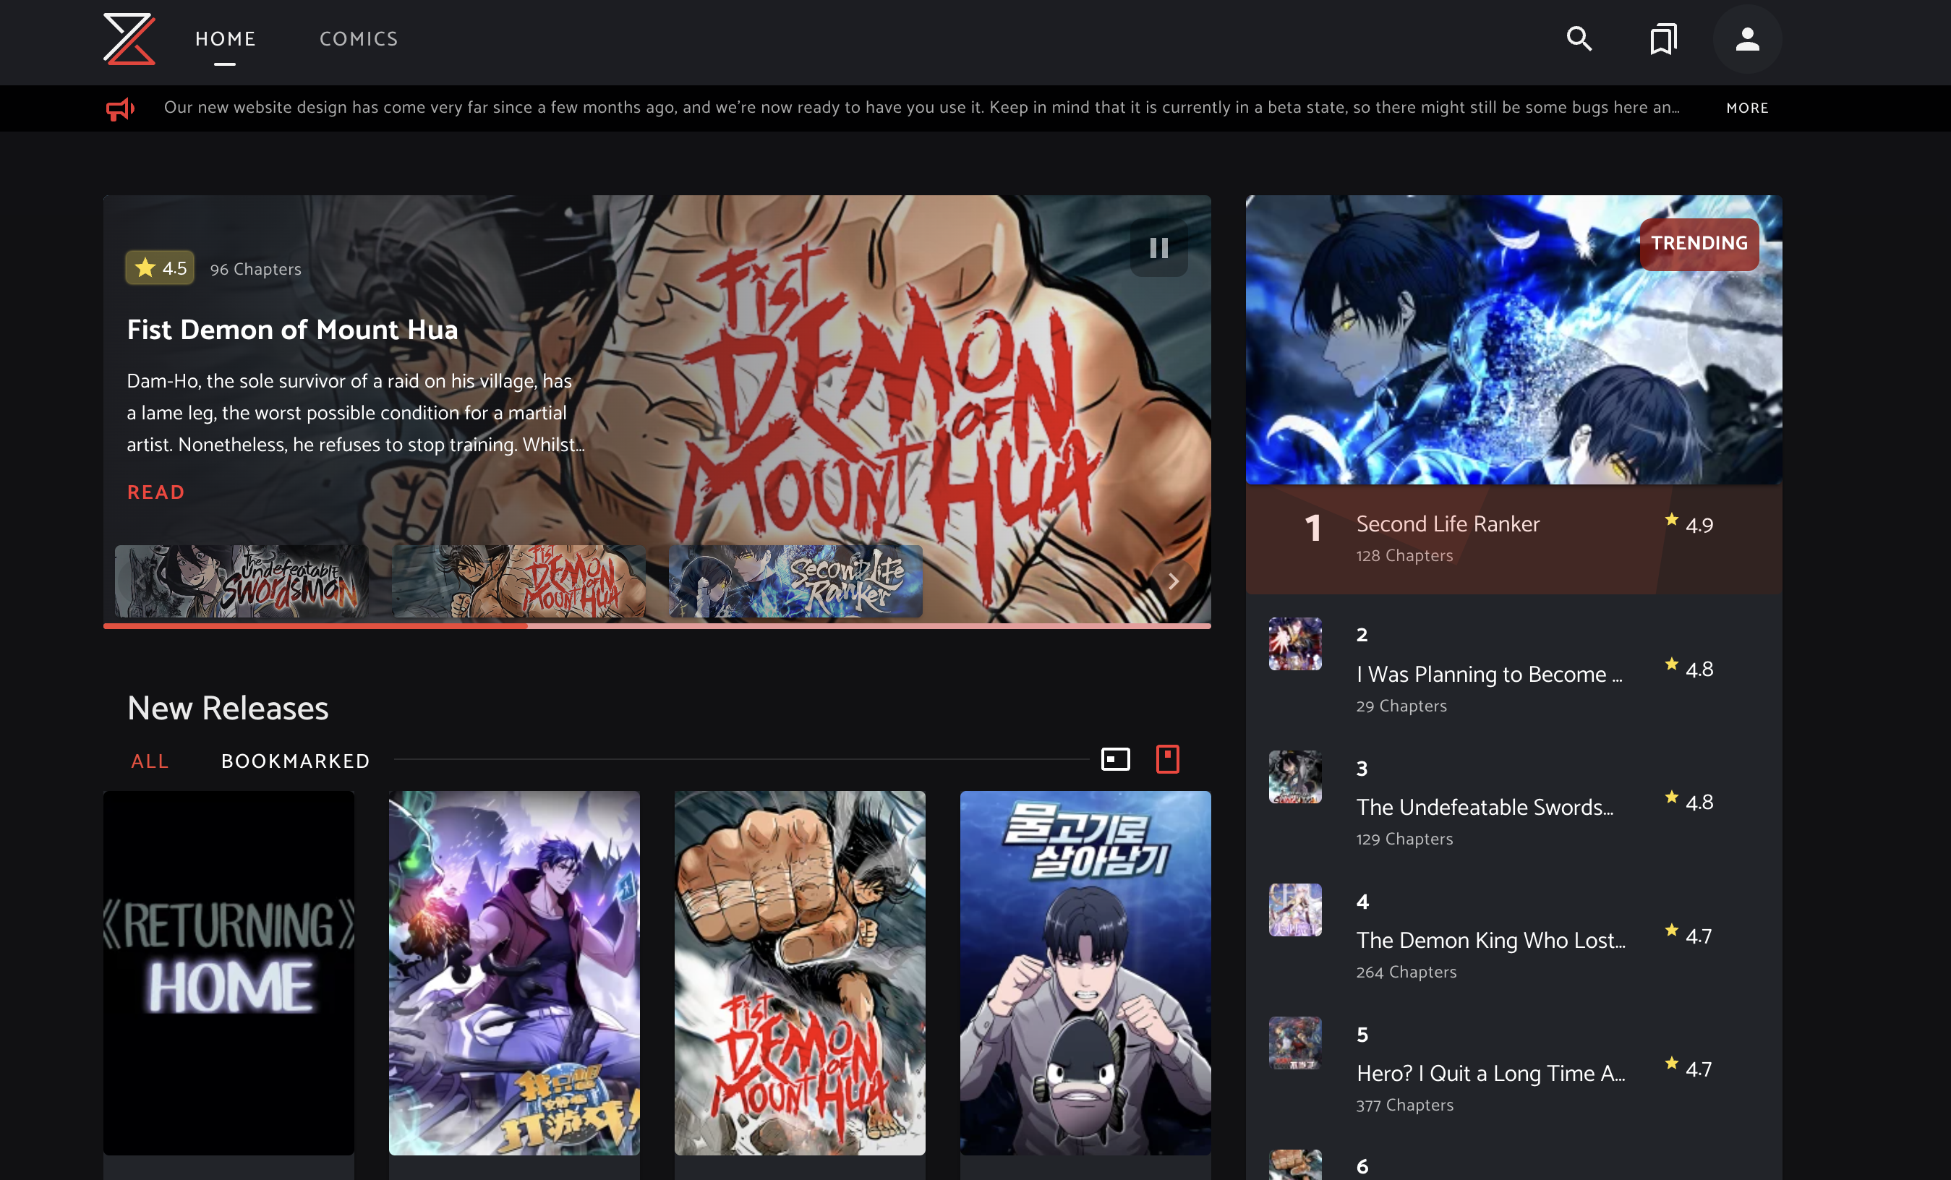The image size is (1951, 1180).
Task: Open the user profile menu
Action: click(1748, 38)
